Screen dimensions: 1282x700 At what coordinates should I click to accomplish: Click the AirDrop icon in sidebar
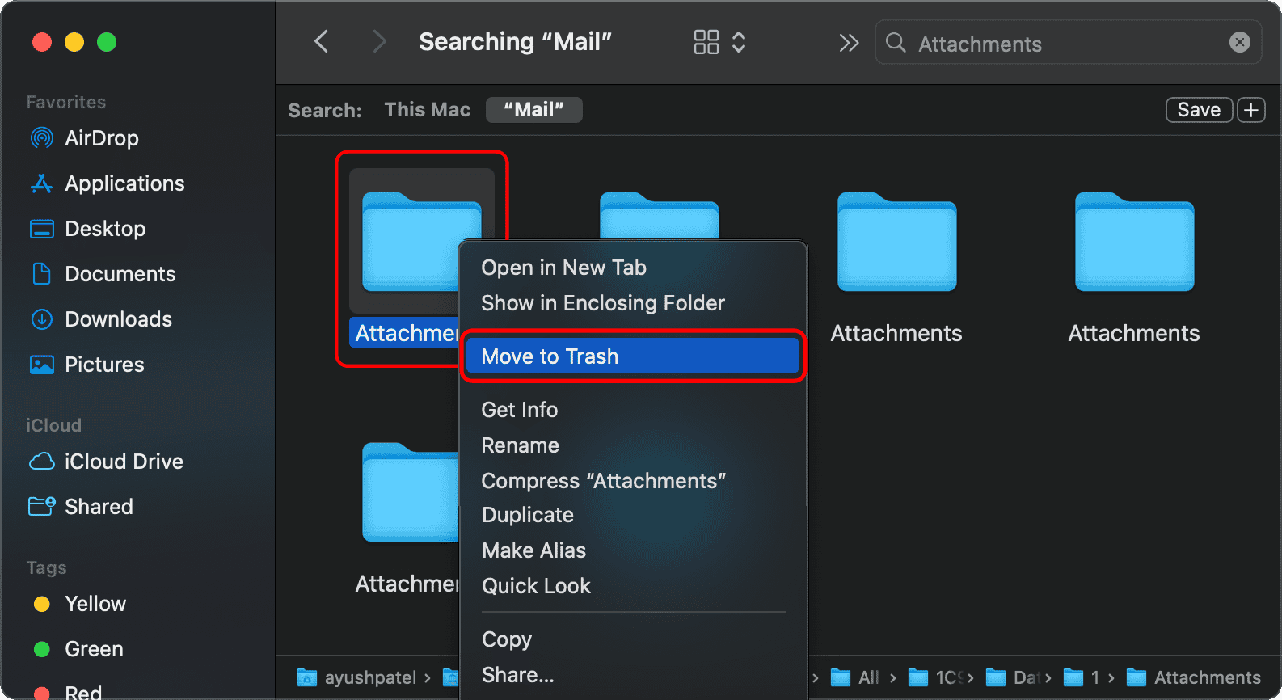[41, 138]
